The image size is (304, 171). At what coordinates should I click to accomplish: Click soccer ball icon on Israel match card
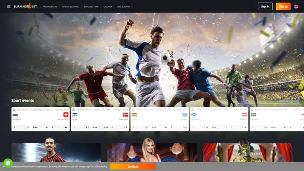click(73, 110)
